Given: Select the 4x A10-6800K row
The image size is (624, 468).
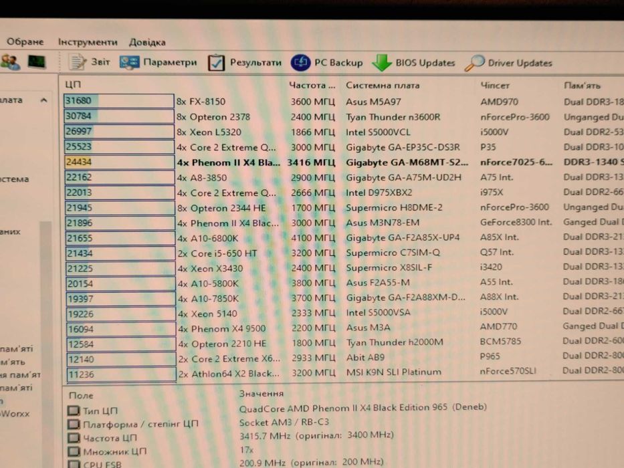Looking at the screenshot, I should [x=344, y=238].
